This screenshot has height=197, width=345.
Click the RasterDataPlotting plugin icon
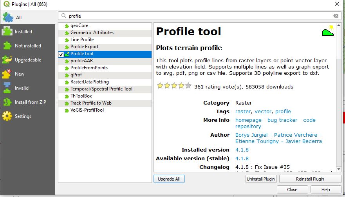pos(67,82)
